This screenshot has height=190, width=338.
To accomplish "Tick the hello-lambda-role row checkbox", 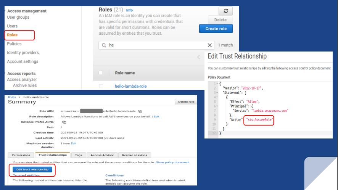I will coord(101,86).
